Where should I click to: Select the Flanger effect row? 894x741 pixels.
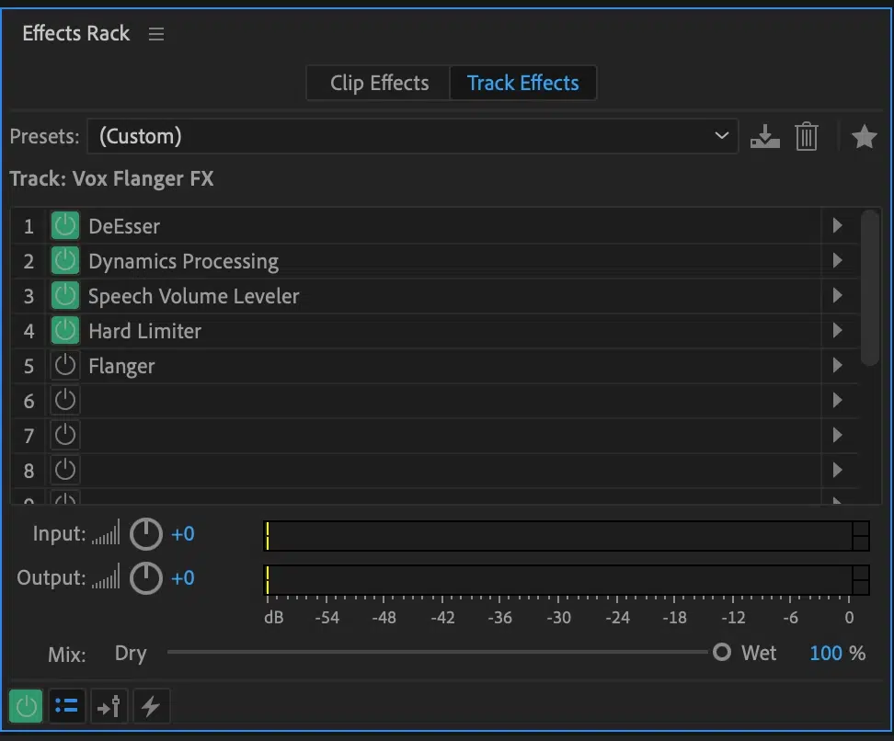(x=434, y=366)
